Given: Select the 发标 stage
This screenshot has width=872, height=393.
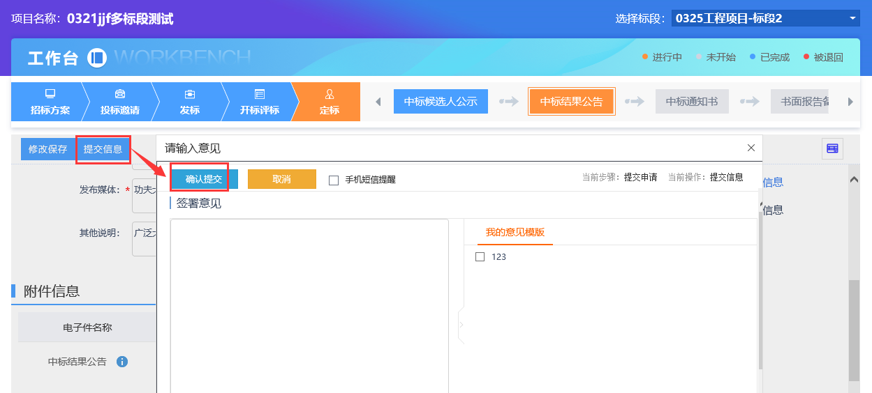Looking at the screenshot, I should (189, 102).
